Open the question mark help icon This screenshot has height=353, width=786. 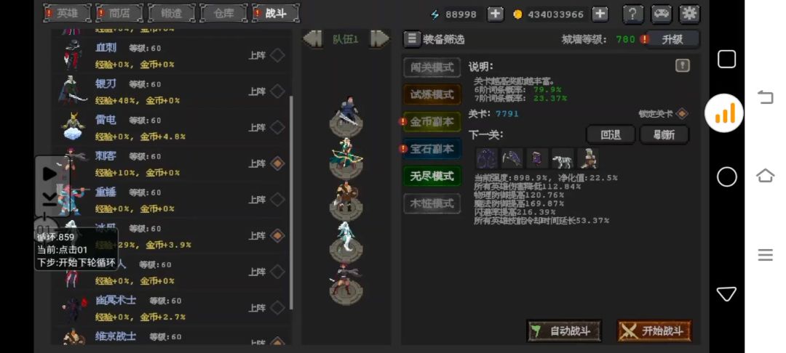click(x=633, y=14)
